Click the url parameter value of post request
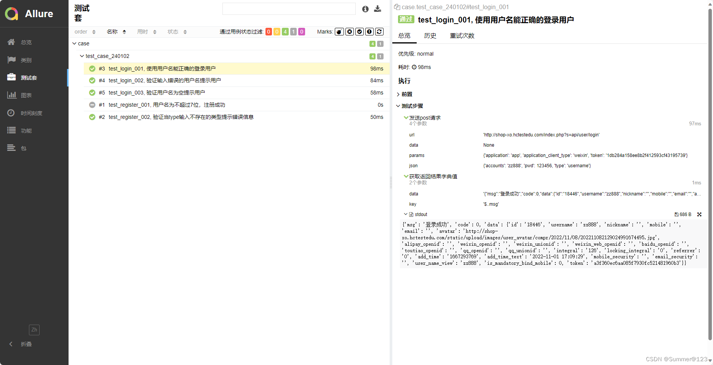The width and height of the screenshot is (713, 365). click(541, 135)
